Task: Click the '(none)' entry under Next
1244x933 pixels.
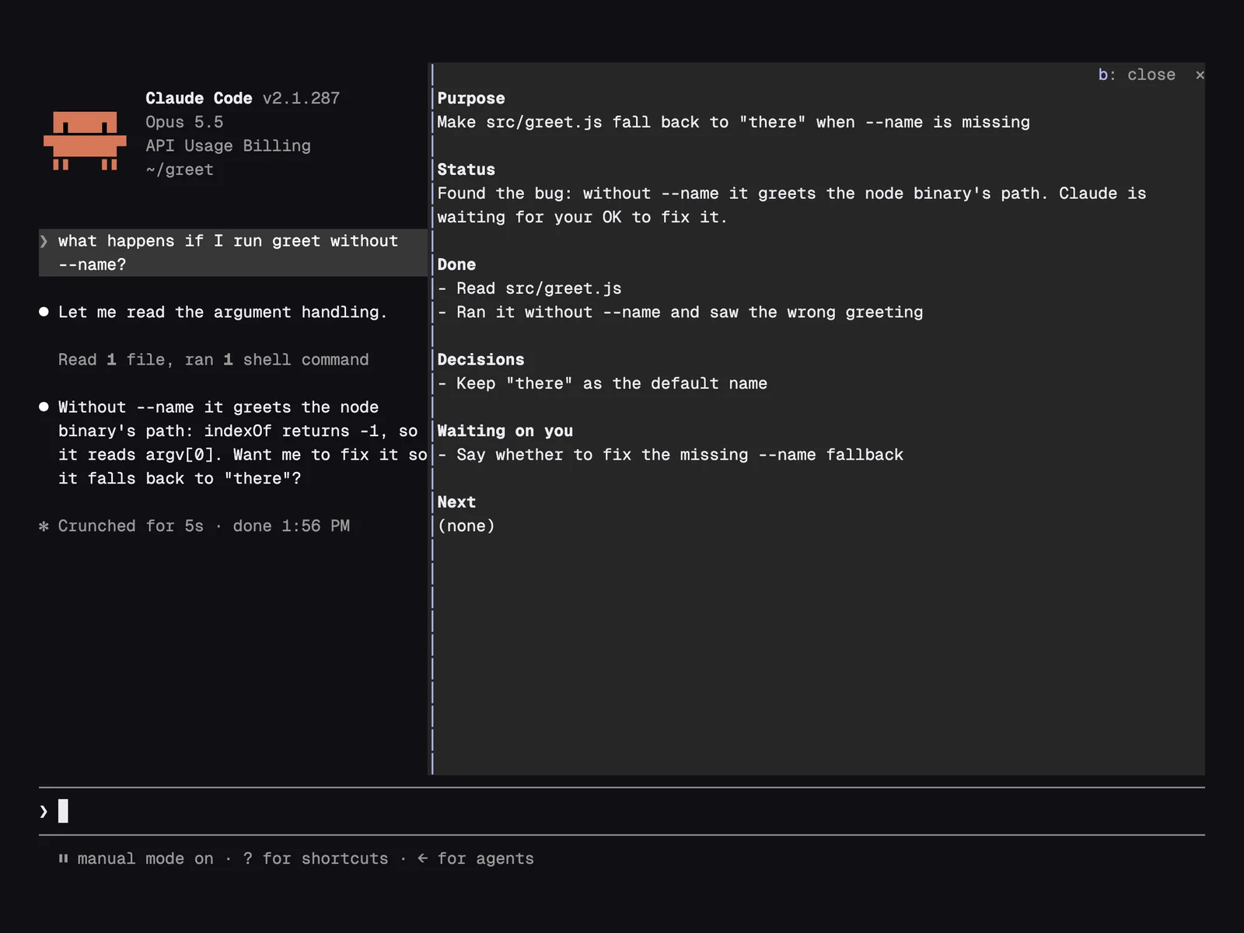Action: [466, 526]
